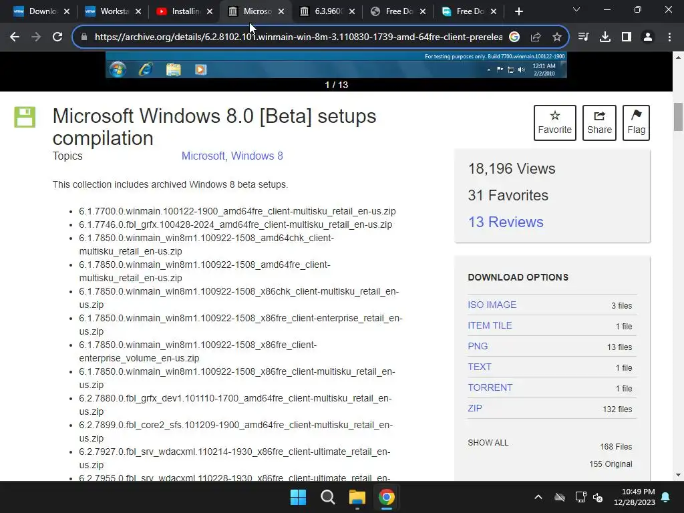
Task: Open the Windows Start menu
Action: tap(299, 497)
